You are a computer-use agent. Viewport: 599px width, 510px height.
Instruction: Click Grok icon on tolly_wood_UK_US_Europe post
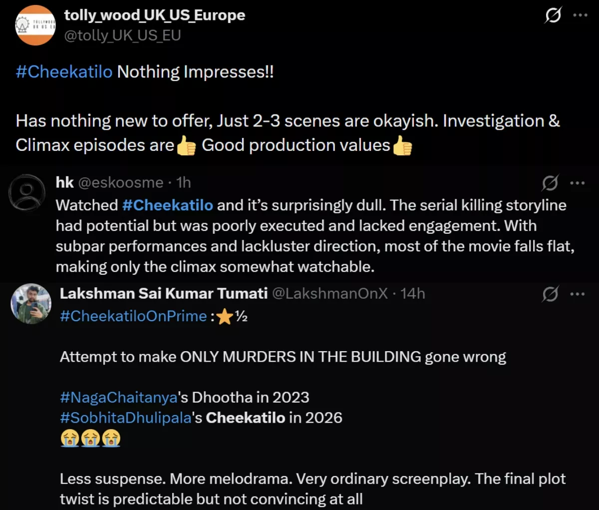click(x=553, y=15)
